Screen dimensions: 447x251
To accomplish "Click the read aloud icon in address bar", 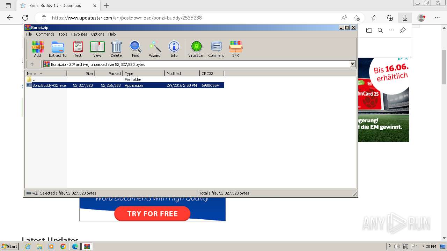I will pos(344,18).
